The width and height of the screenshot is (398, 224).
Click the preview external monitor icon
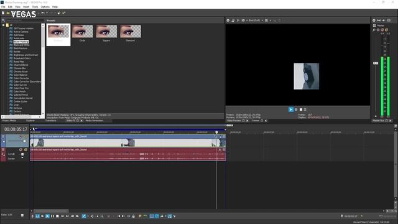pos(233,21)
